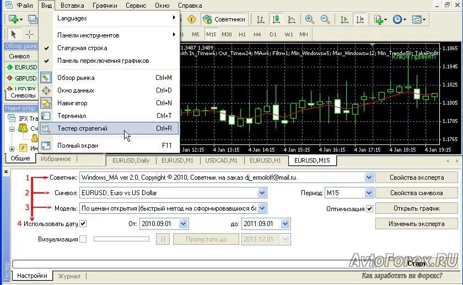Viewport: 463px width, 285px height.
Task: Open the Вставка menu
Action: point(72,6)
